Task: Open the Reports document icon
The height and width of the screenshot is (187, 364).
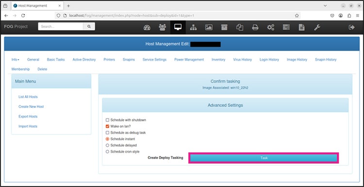Action: [301, 27]
